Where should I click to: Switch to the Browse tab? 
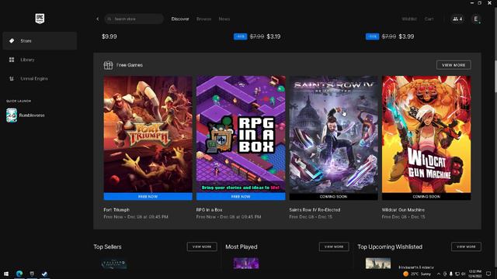[x=203, y=19]
